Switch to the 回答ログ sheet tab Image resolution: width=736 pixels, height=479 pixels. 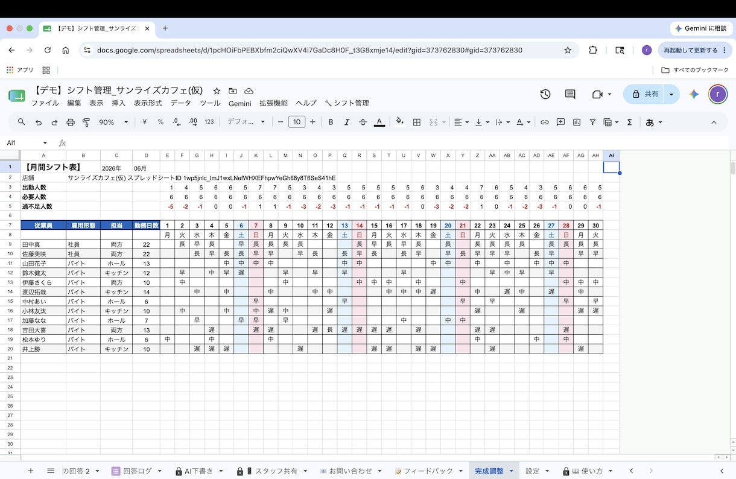tap(137, 471)
